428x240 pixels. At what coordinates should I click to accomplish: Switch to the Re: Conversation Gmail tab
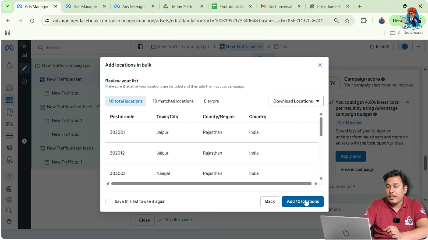pos(280,6)
